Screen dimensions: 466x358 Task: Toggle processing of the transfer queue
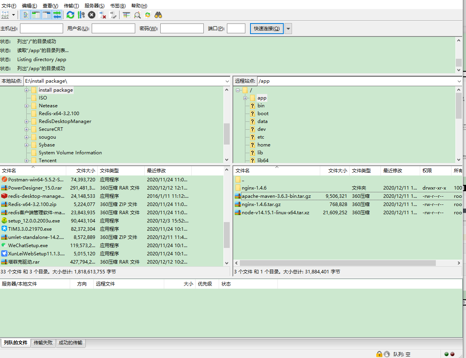[x=81, y=15]
